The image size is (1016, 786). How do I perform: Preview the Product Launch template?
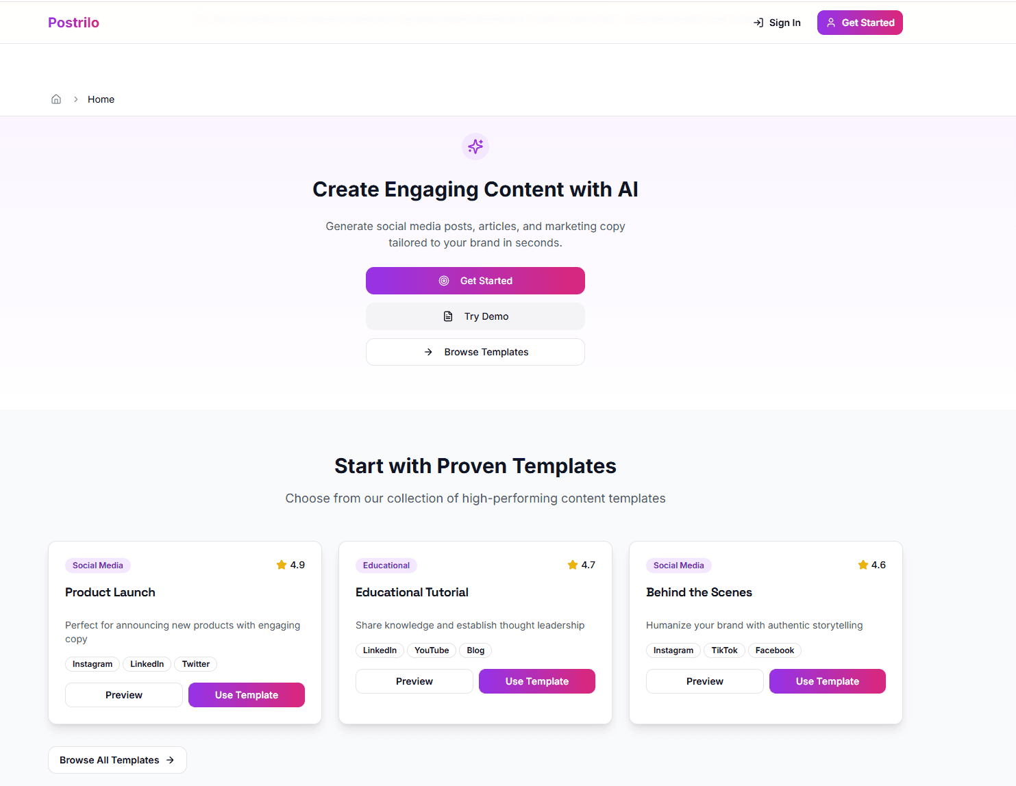pyautogui.click(x=124, y=695)
